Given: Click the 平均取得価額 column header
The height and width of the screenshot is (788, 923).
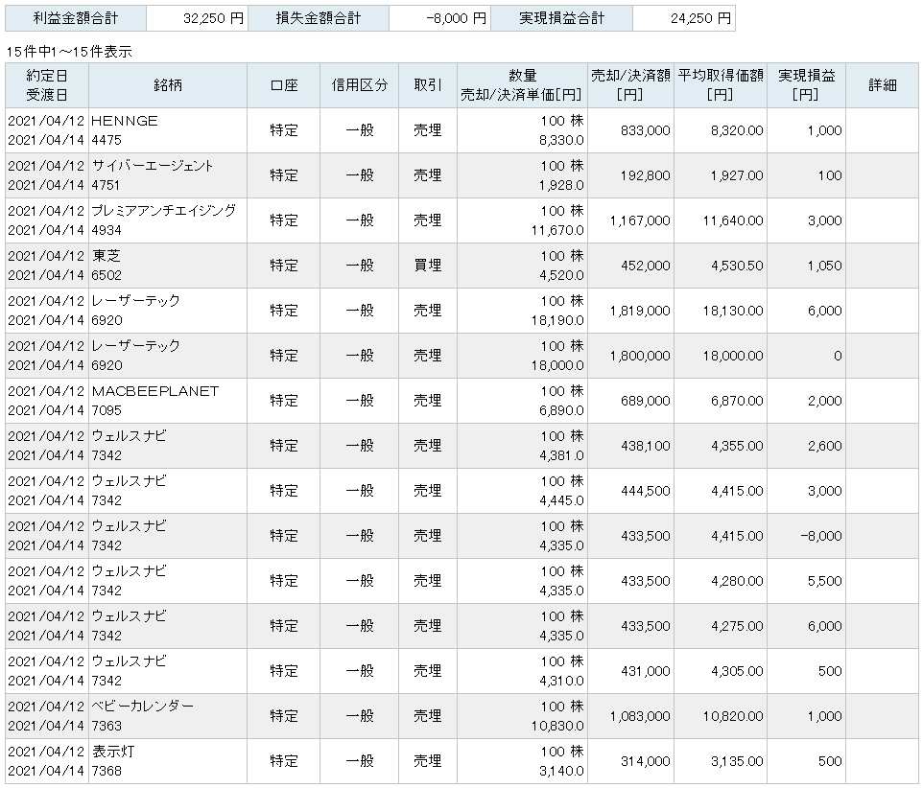Looking at the screenshot, I should [720, 85].
